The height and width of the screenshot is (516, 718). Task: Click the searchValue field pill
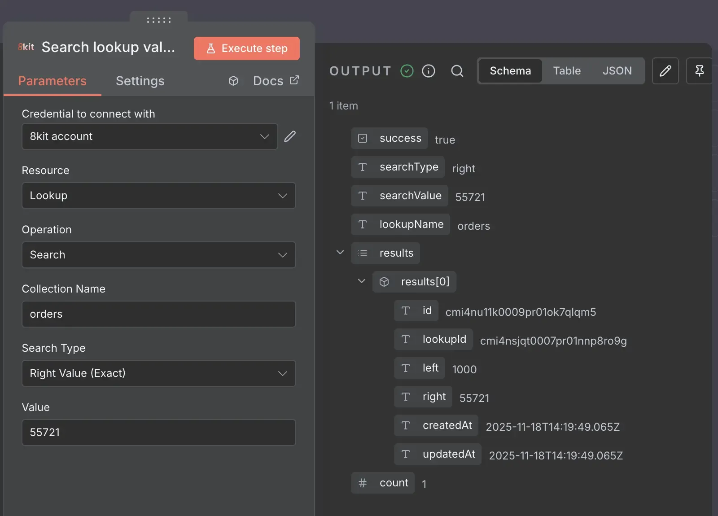click(399, 196)
